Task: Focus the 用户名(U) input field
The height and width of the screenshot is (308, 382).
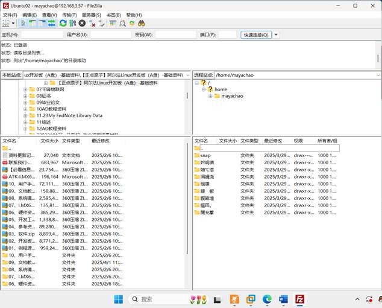Action: click(111, 35)
